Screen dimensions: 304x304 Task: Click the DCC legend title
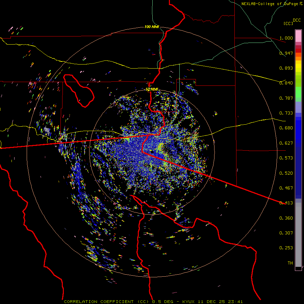[297, 20]
